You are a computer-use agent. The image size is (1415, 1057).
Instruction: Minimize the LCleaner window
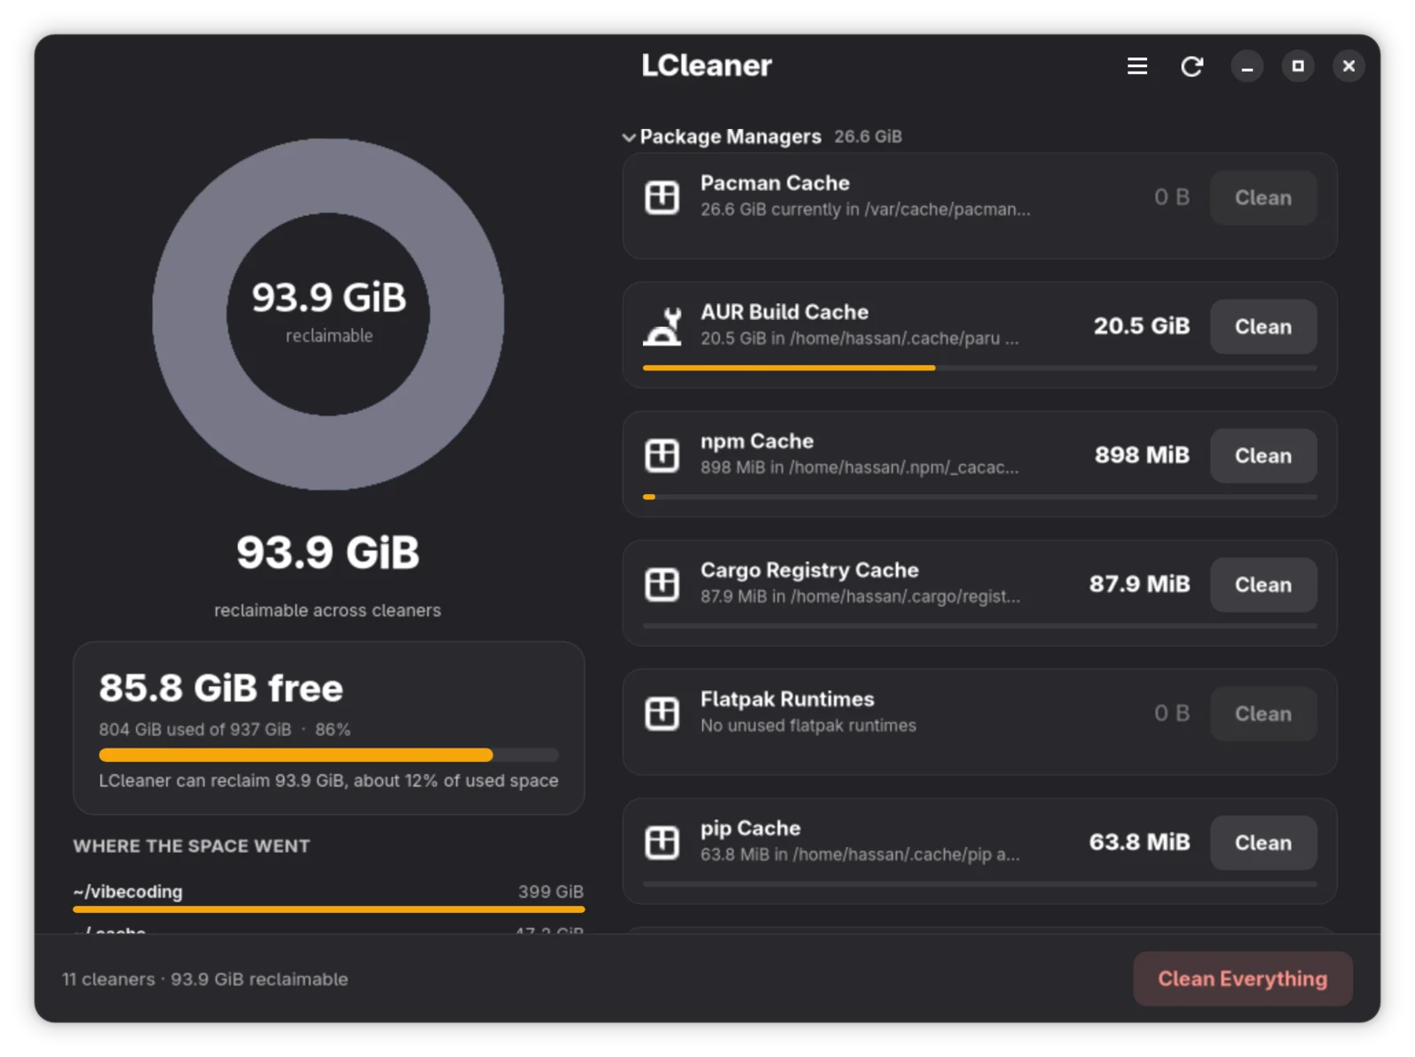point(1247,66)
